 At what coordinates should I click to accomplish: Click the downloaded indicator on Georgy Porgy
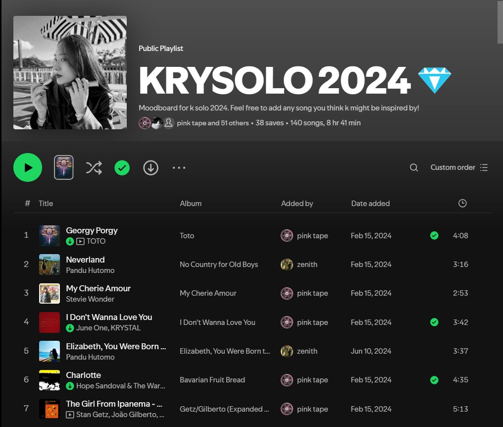tap(70, 241)
